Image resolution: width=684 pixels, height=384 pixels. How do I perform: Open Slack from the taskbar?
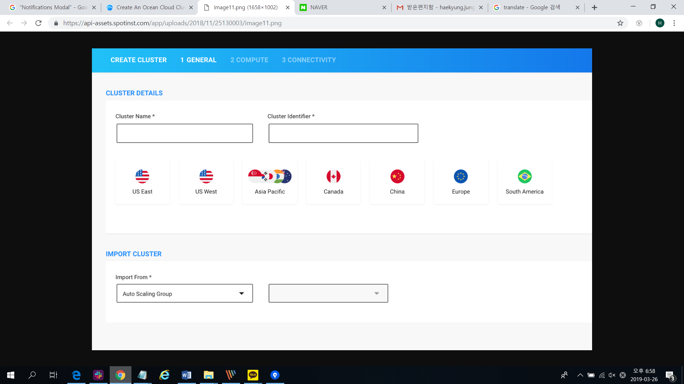[x=98, y=375]
